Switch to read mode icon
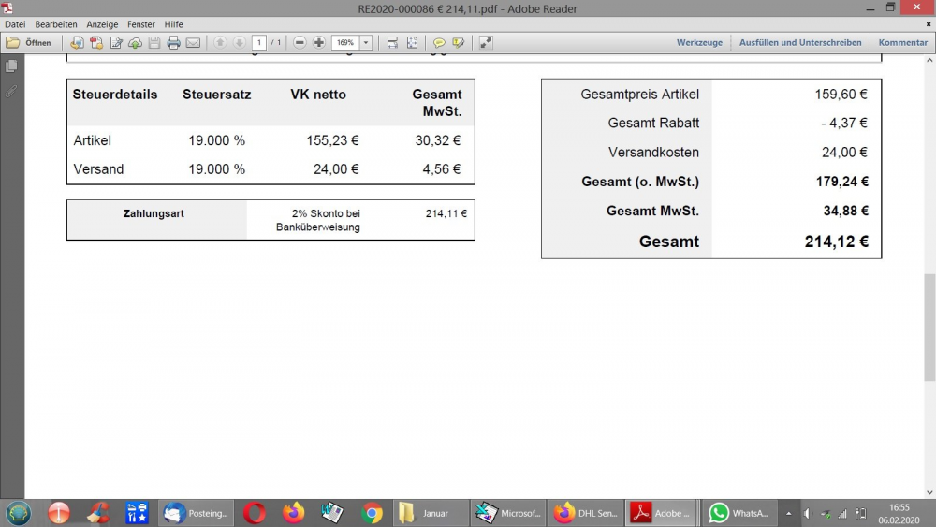The width and height of the screenshot is (936, 527). pos(486,42)
